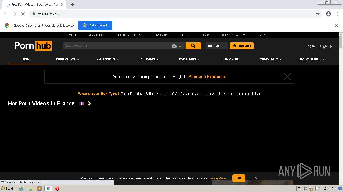343x192 pixels.
Task: Expand the COMMUNITY menu
Action: click(271, 59)
